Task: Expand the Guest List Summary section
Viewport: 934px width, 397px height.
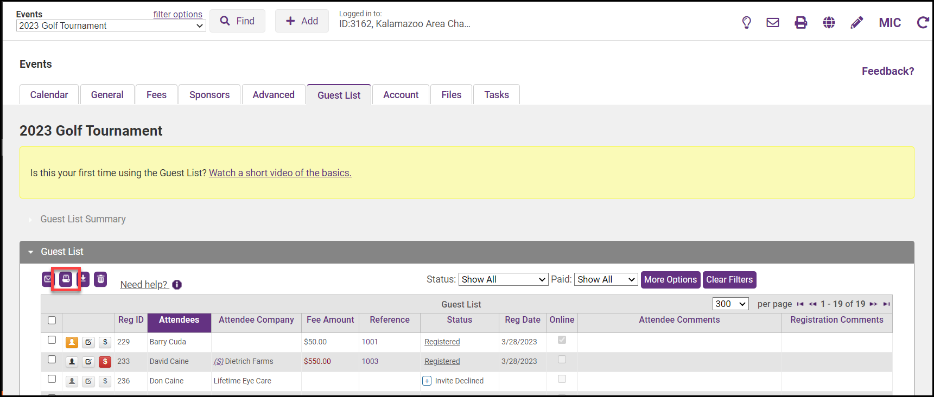Action: 82,219
